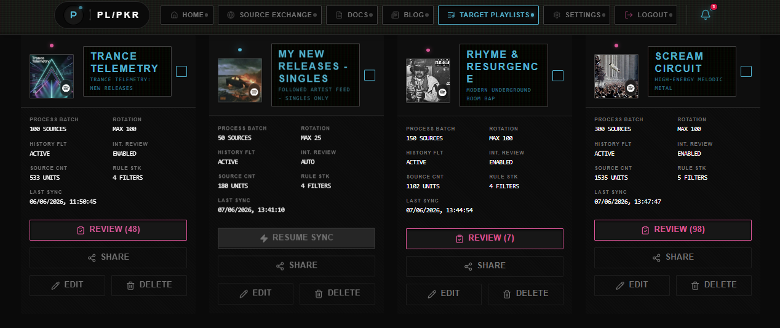Image resolution: width=780 pixels, height=328 pixels.
Task: Share the Trance Telemetry playlist
Action: (x=108, y=257)
